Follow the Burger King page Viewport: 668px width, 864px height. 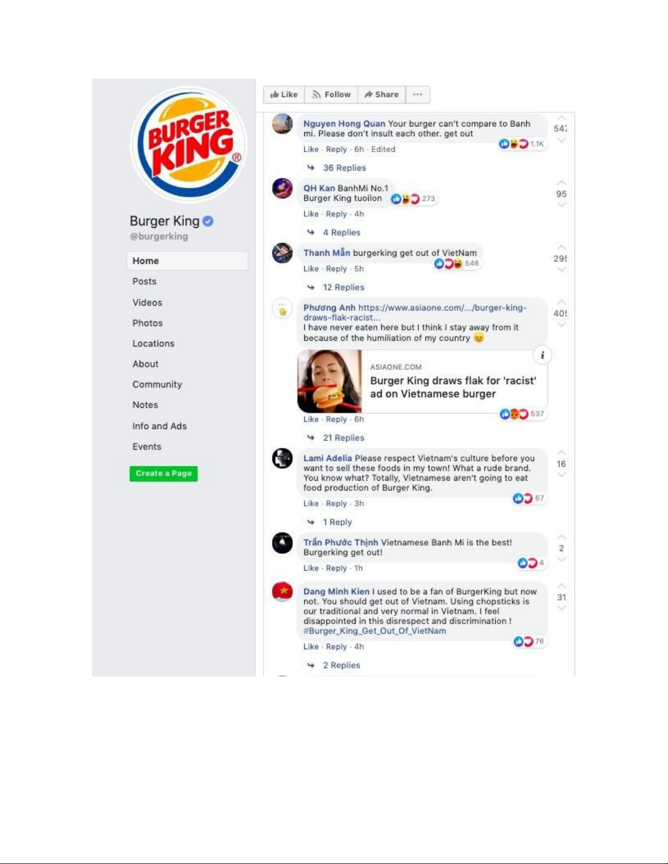click(x=331, y=94)
